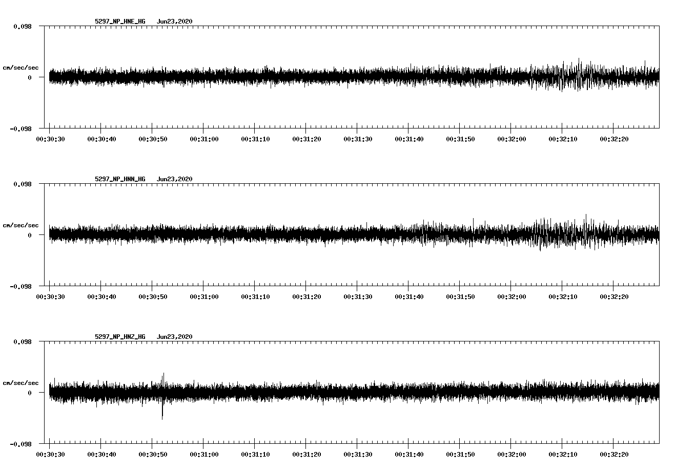The height and width of the screenshot is (473, 696).
Task: Click 00:32:10 time label under HNE plot
Action: coord(563,139)
